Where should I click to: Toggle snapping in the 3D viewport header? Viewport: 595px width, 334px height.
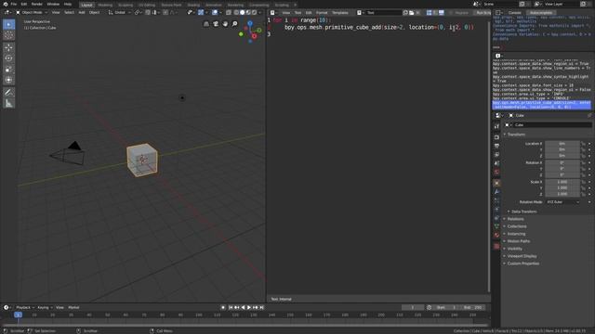coord(148,12)
